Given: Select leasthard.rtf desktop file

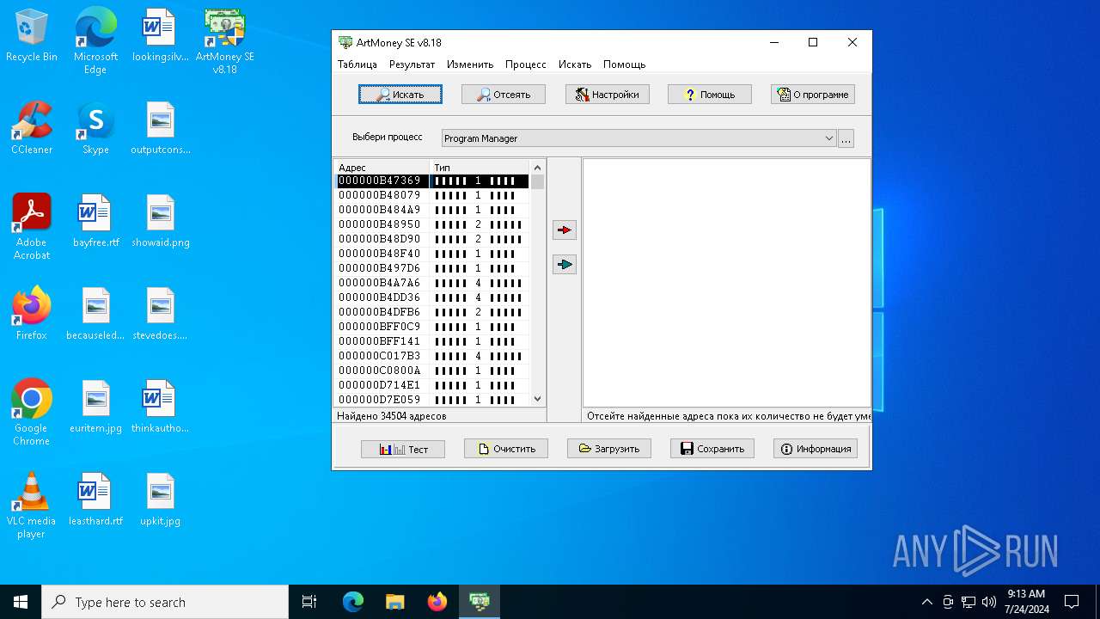Looking at the screenshot, I should click(95, 500).
